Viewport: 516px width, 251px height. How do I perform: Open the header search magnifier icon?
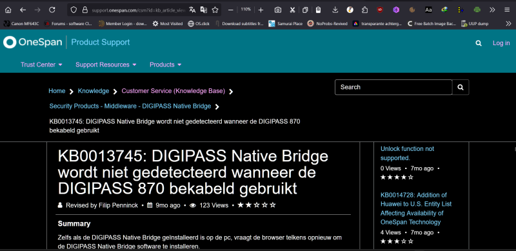[x=479, y=43]
